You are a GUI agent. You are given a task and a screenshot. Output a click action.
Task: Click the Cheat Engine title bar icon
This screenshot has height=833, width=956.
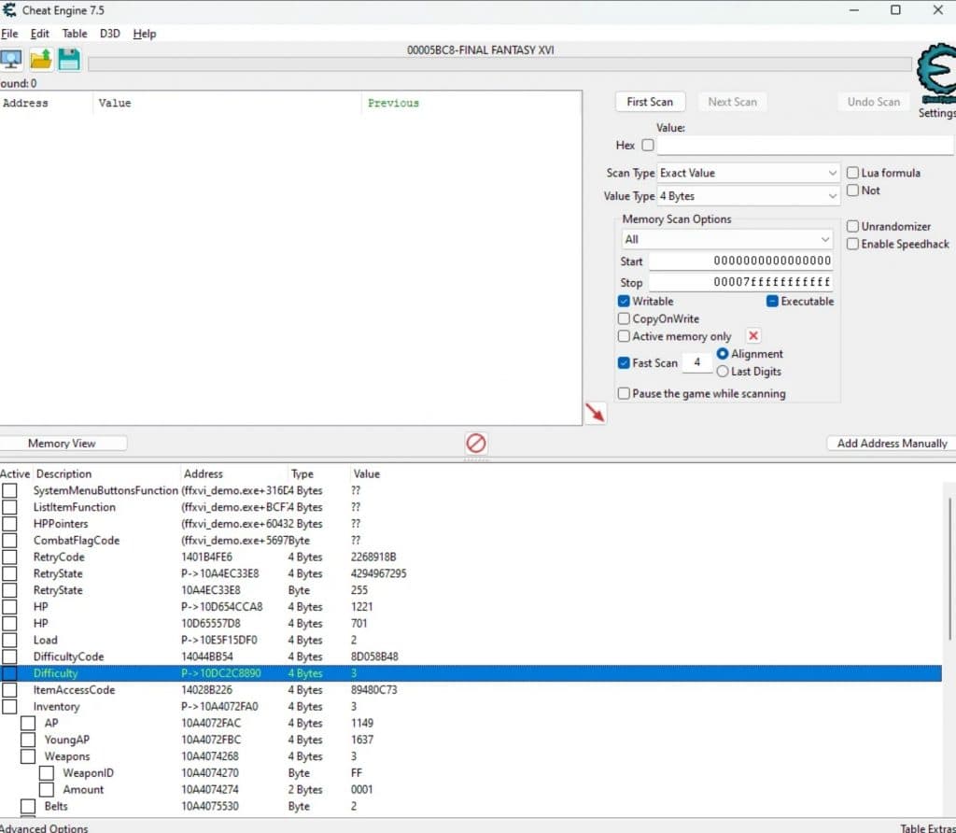9,10
